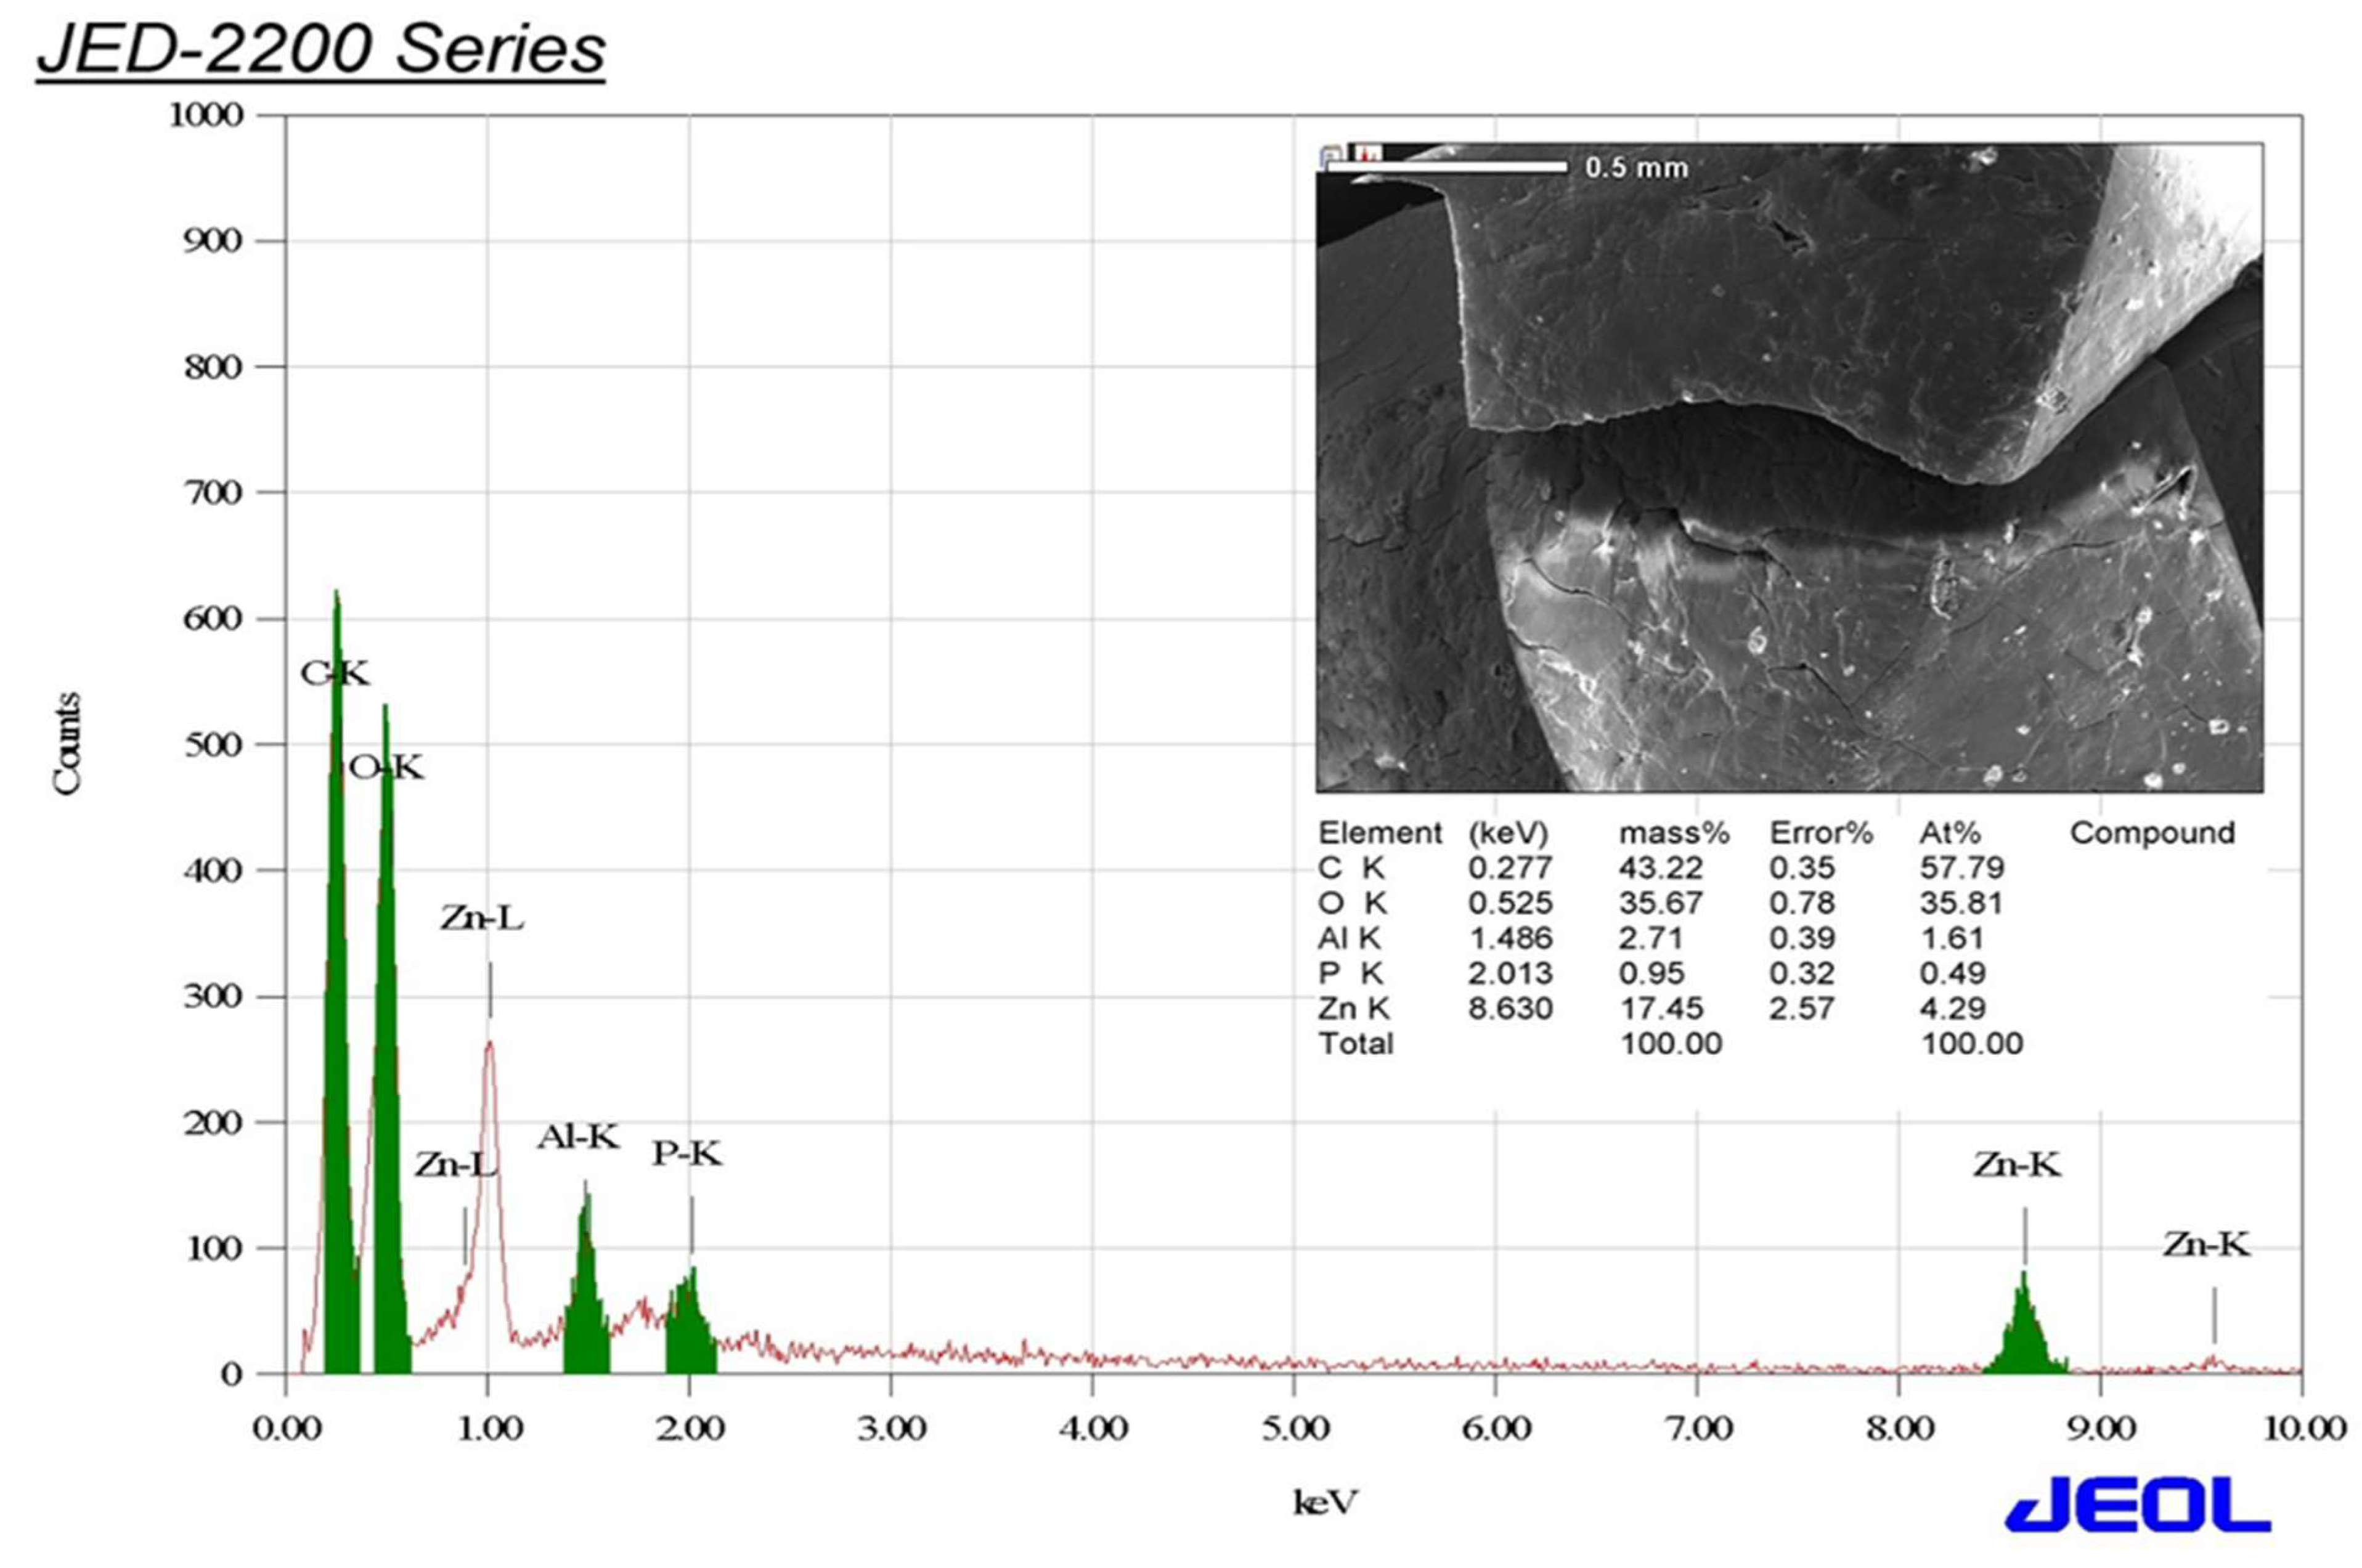Click the Al-K peak label
The image size is (2362, 1568).
pos(578,1137)
